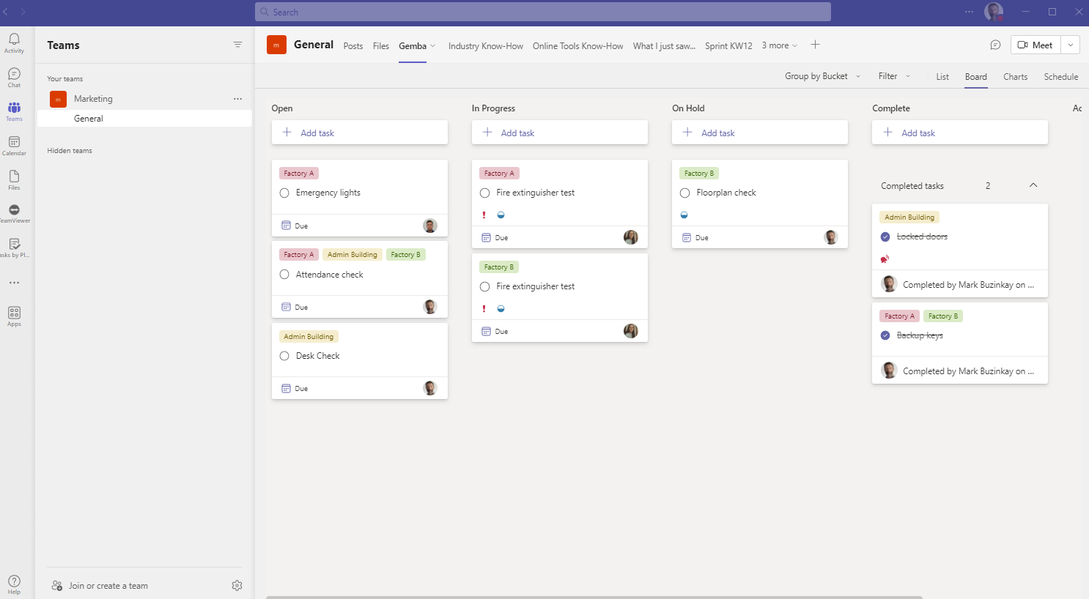Screen dimensions: 1089x599
Task: Switch to the Schedule view
Action: 1061,77
